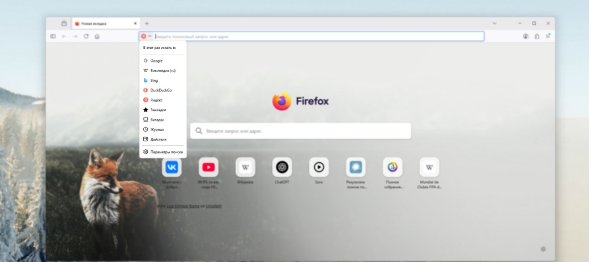Expand the list all tabs chevron

(x=494, y=23)
